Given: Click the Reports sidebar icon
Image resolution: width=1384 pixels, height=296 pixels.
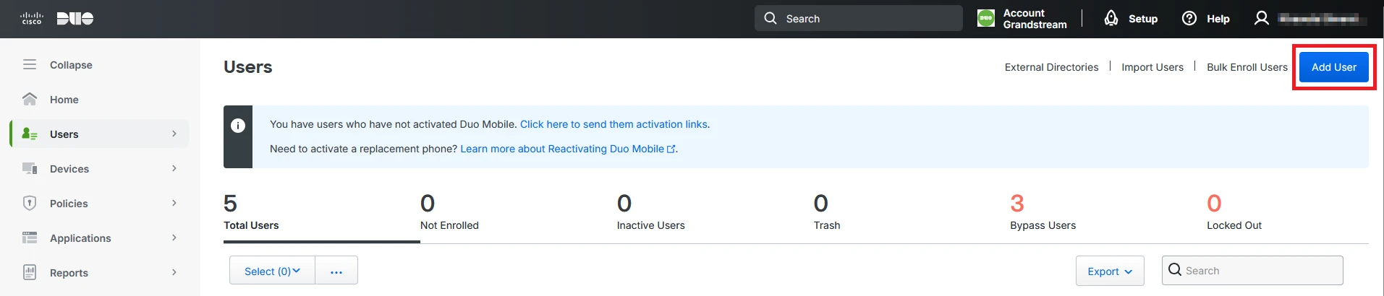Looking at the screenshot, I should pyautogui.click(x=30, y=272).
